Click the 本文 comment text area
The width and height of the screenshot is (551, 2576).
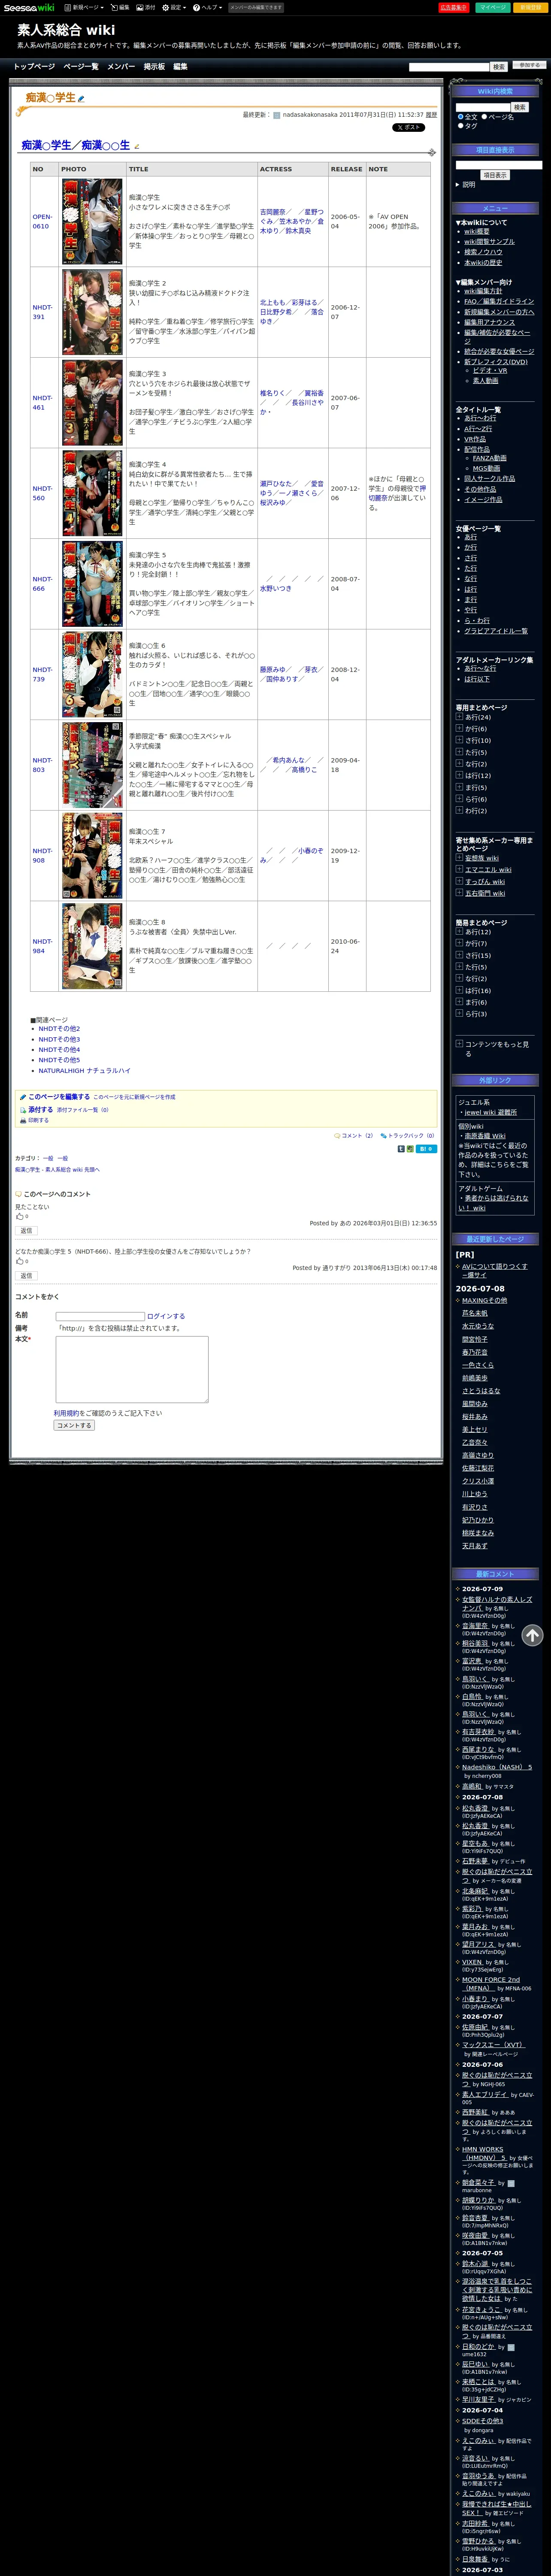pyautogui.click(x=132, y=1369)
